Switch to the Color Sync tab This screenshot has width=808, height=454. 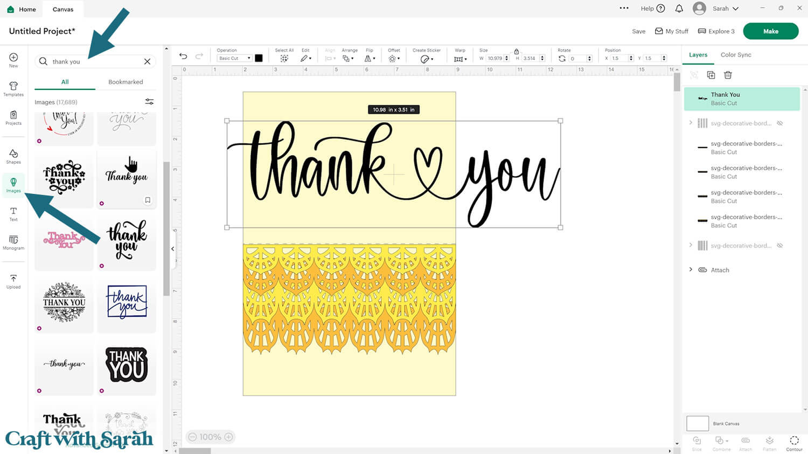[x=736, y=55]
